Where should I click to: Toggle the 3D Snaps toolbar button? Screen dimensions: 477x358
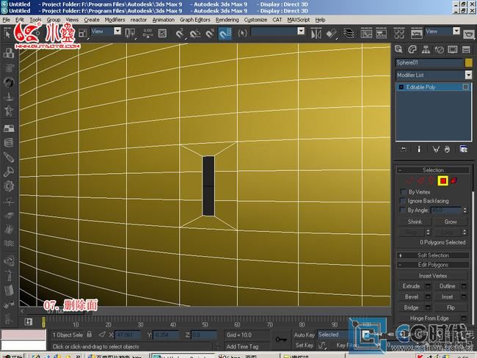coord(180,33)
